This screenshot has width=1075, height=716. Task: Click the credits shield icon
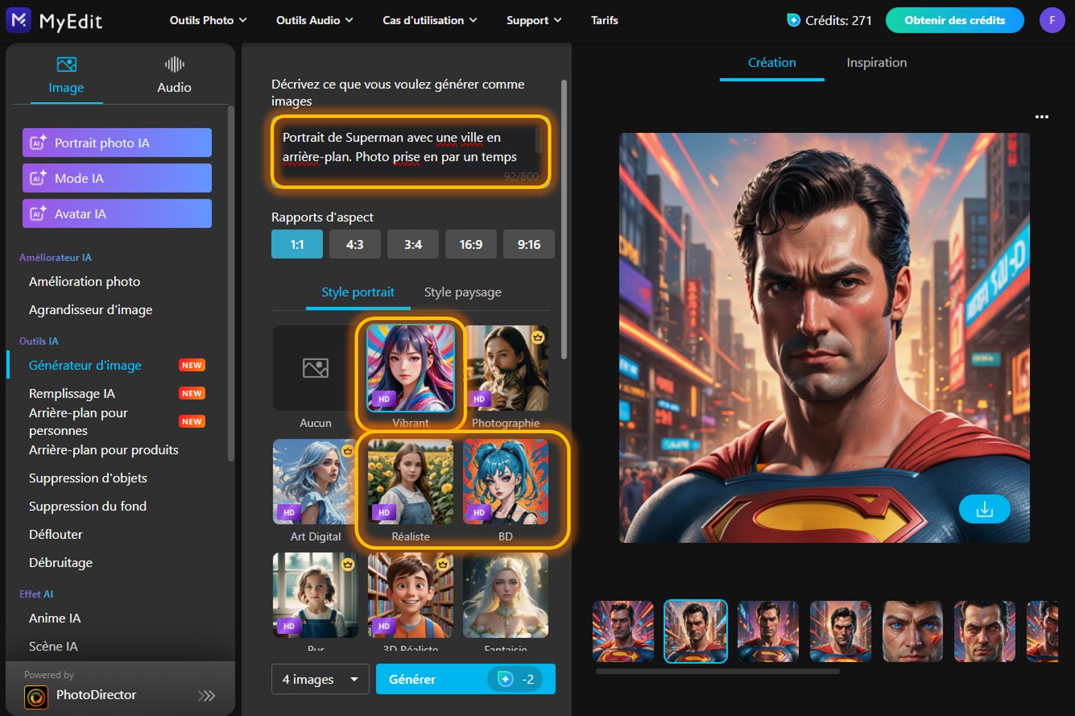click(x=793, y=21)
